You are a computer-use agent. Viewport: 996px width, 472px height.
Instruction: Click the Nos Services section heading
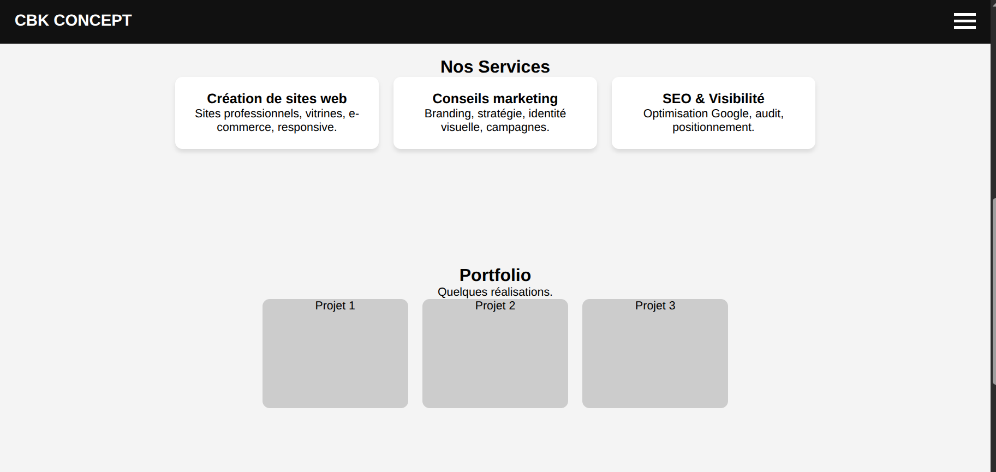pyautogui.click(x=495, y=67)
